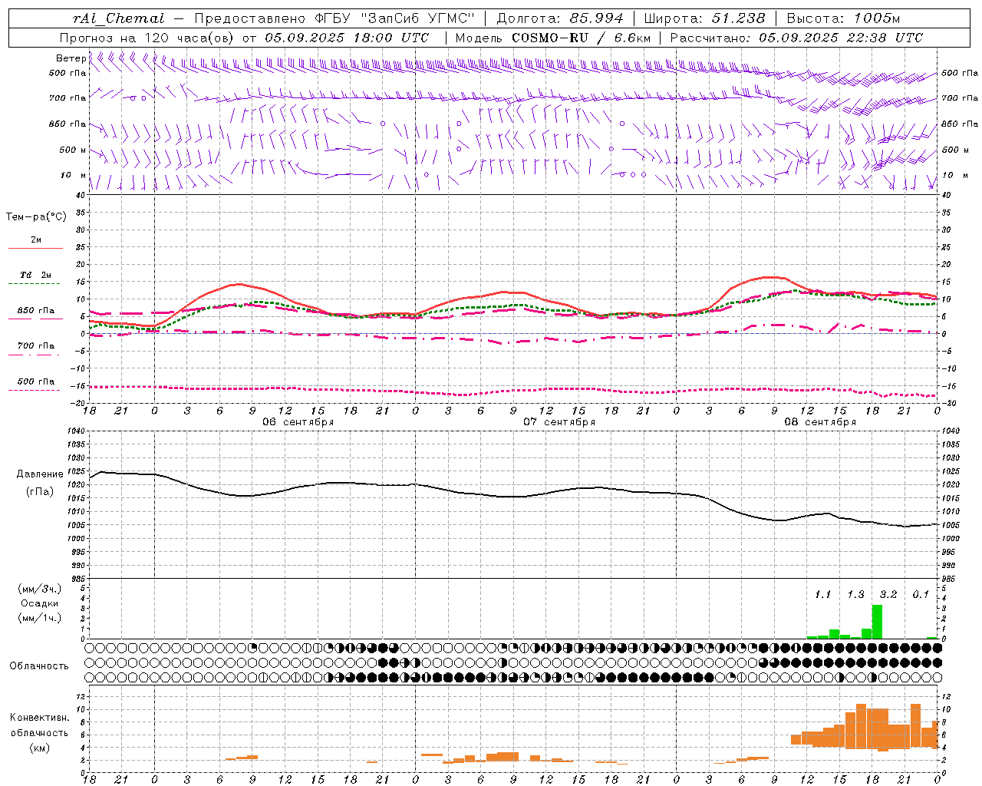The image size is (982, 786).
Task: Click the 06 сентября date label
Action: coord(298,421)
